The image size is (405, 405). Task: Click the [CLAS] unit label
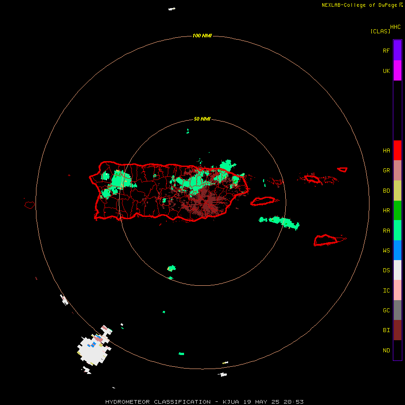point(380,31)
